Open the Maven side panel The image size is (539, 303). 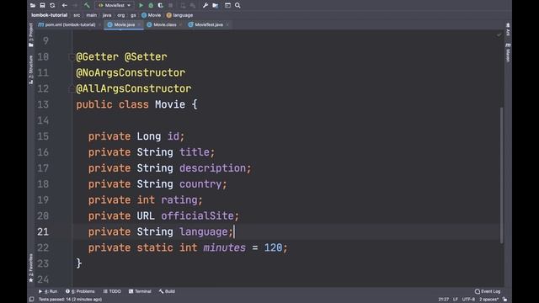[508, 52]
